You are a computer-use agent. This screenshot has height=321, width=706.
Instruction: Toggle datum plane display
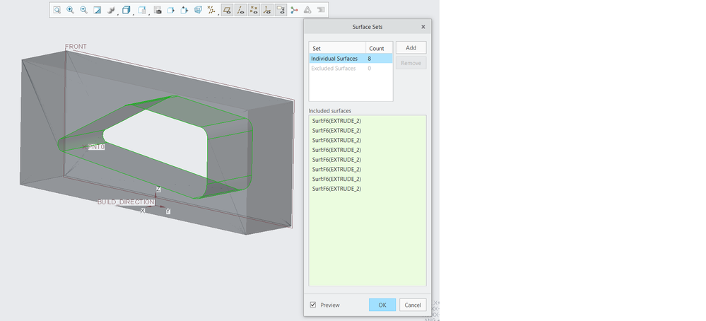pyautogui.click(x=227, y=10)
